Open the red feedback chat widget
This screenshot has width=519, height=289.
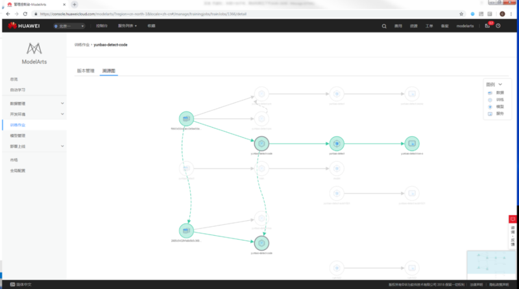(x=513, y=219)
